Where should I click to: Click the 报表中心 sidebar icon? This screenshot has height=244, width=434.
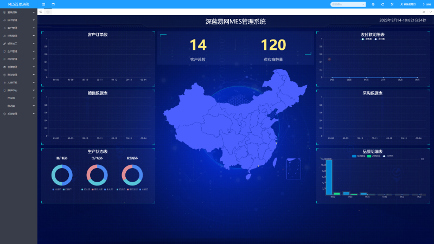pos(4,91)
